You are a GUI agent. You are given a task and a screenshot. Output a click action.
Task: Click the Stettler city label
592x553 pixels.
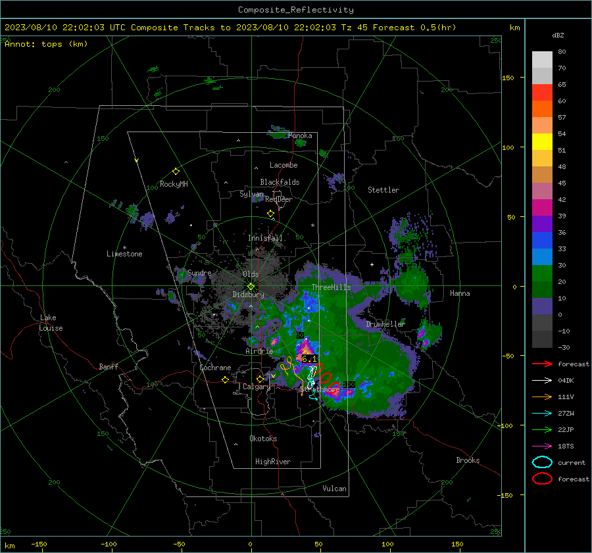click(x=383, y=190)
